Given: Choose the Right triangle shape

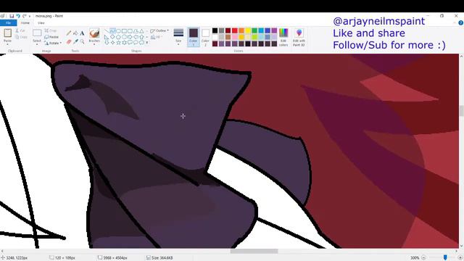Looking at the screenshot, I should click(107, 37).
